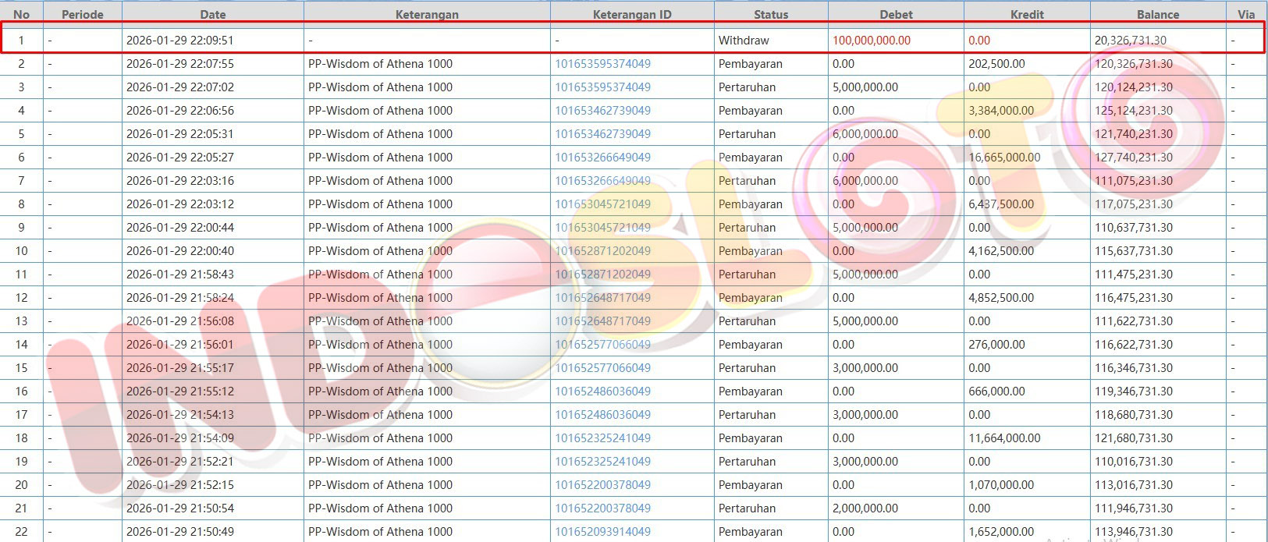Click the Status column header

(770, 14)
